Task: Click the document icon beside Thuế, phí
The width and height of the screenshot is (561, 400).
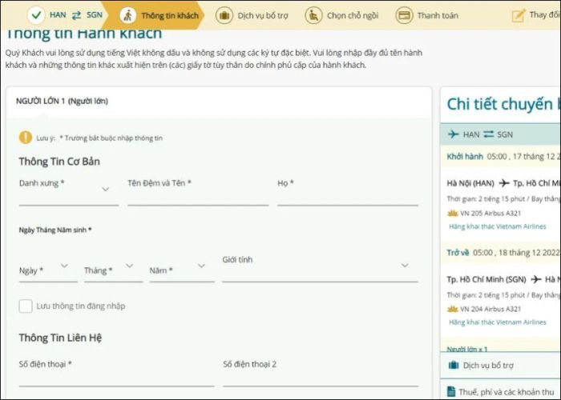Action: 451,391
